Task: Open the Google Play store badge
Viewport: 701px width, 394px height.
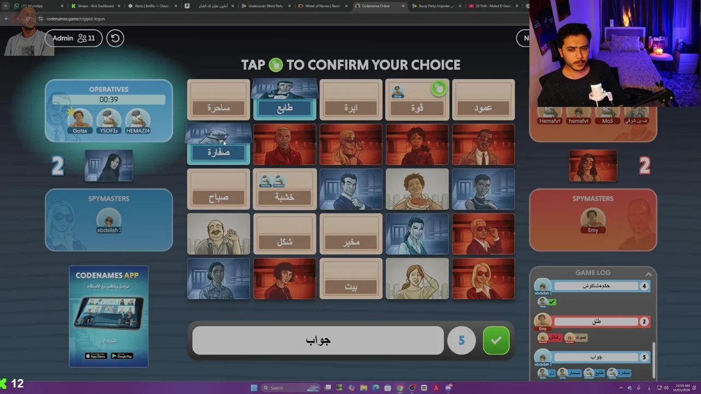Action: coord(122,356)
